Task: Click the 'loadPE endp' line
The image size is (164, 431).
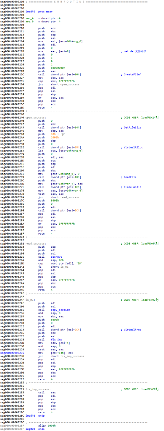Action: click(x=35, y=415)
